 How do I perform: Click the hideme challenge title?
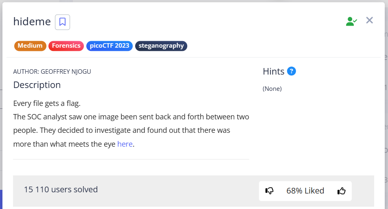click(32, 22)
